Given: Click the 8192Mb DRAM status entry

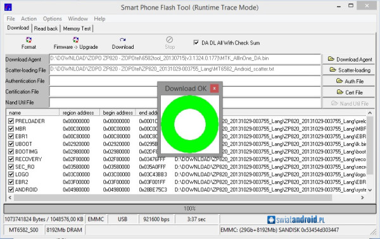Looking at the screenshot, I should (64, 229).
